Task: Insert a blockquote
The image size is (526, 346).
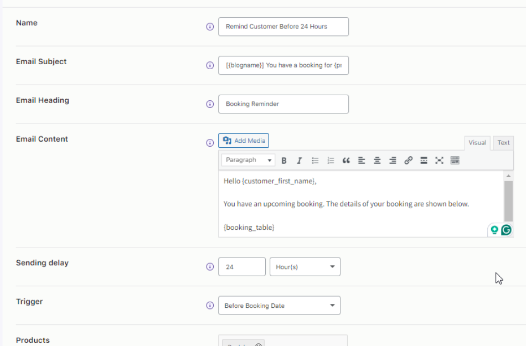Action: [x=346, y=160]
